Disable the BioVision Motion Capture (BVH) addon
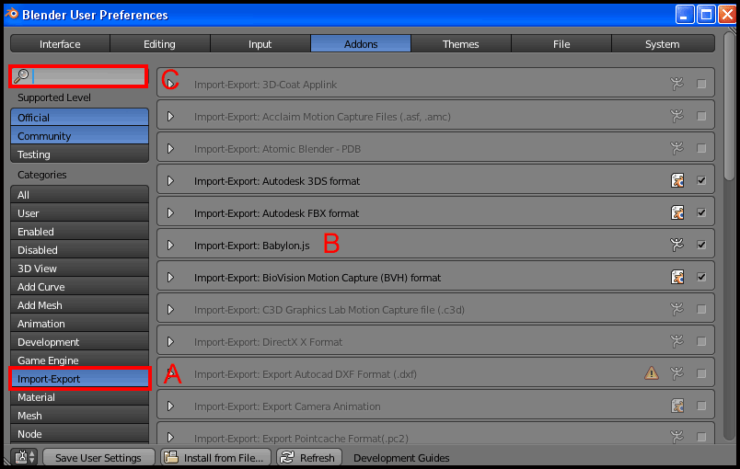Screen dimensions: 740x469 (x=701, y=277)
